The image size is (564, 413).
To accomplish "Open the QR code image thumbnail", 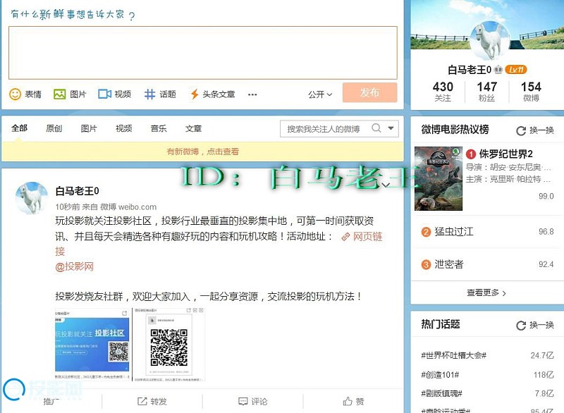I will point(168,345).
